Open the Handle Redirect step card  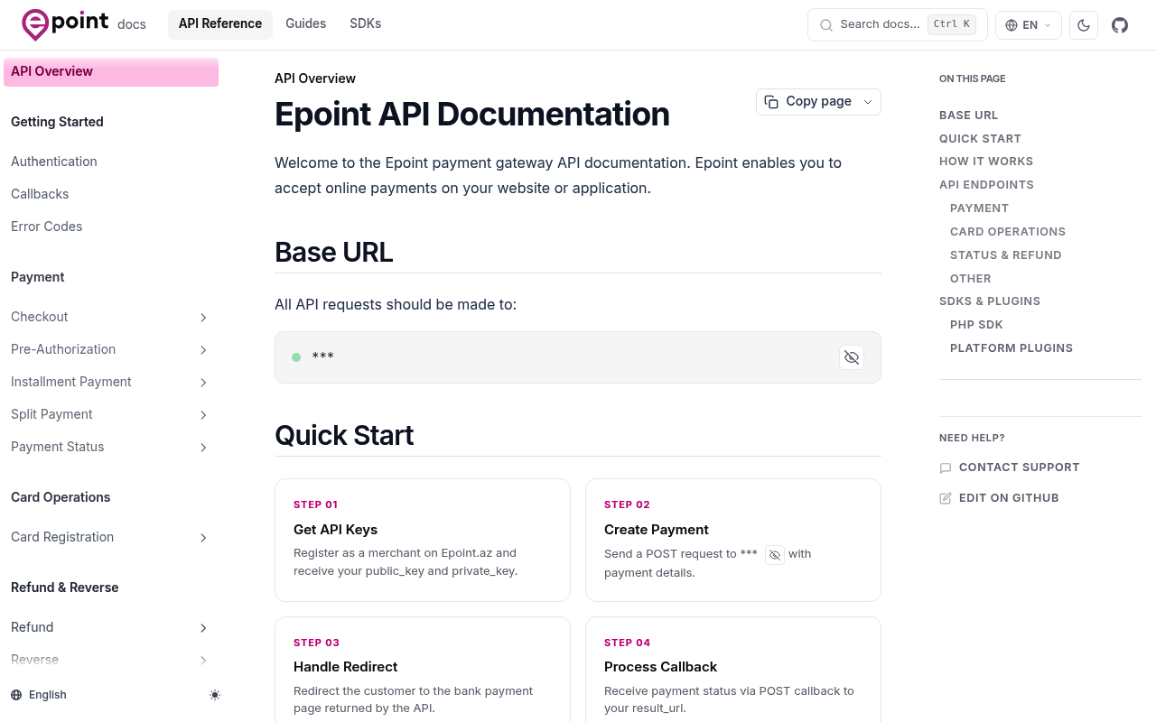tap(423, 669)
